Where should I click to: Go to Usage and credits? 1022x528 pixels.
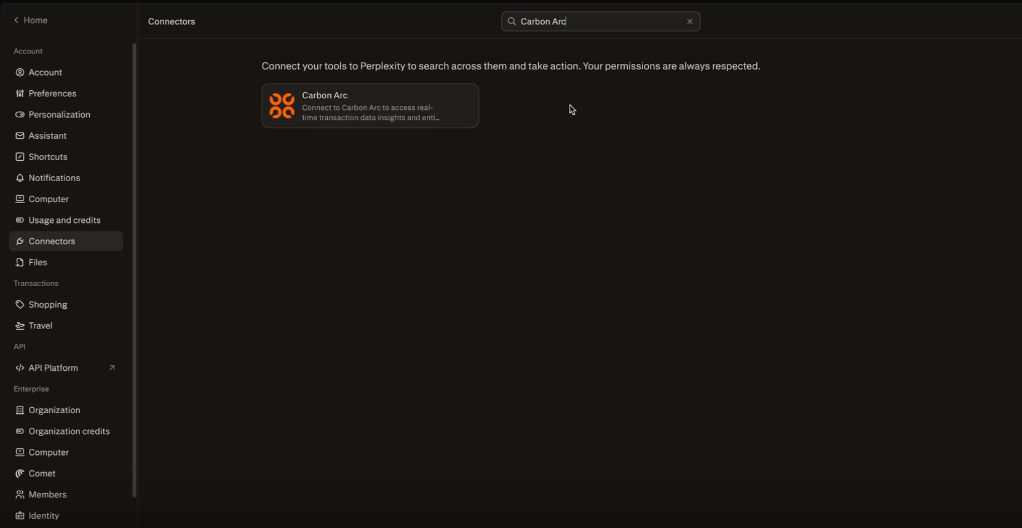[x=66, y=220]
